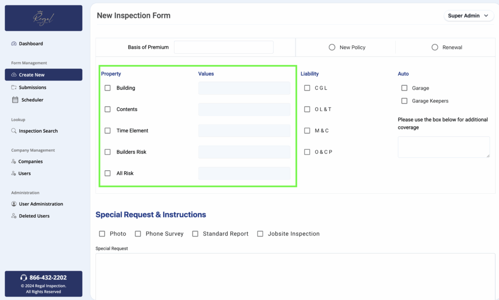Click the Companies icon in sidebar
The image size is (499, 300).
coord(14,161)
